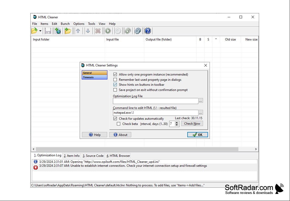The height and width of the screenshot is (201, 290).
Task: Enable Save project on exit without confirmation
Action: [115, 90]
